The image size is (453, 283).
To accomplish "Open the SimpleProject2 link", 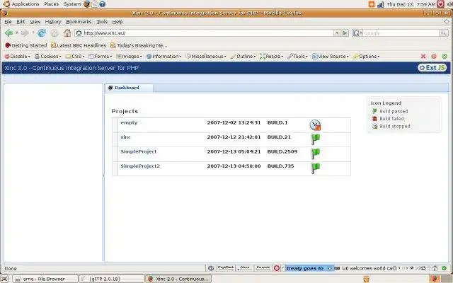I will click(x=140, y=166).
